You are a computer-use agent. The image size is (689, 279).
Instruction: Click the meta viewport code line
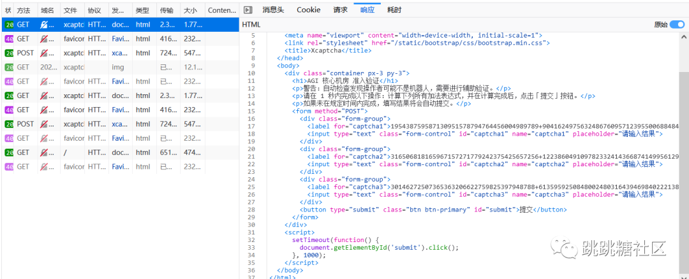click(x=413, y=35)
